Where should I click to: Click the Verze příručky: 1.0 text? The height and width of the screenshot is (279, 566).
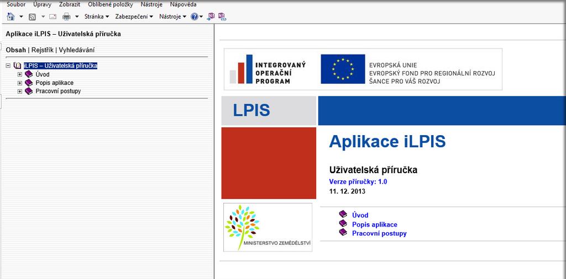[x=358, y=182]
